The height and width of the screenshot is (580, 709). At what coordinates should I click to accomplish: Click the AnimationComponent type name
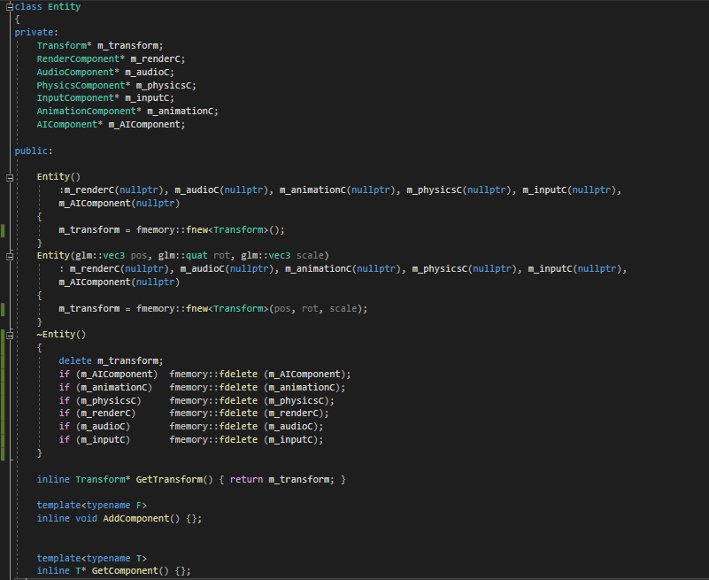tap(87, 111)
